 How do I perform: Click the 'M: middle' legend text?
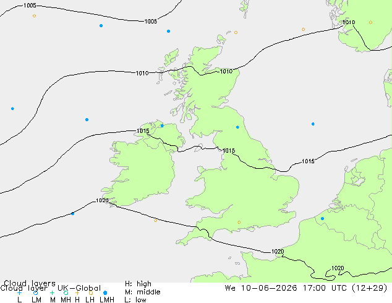pyautogui.click(x=142, y=292)
